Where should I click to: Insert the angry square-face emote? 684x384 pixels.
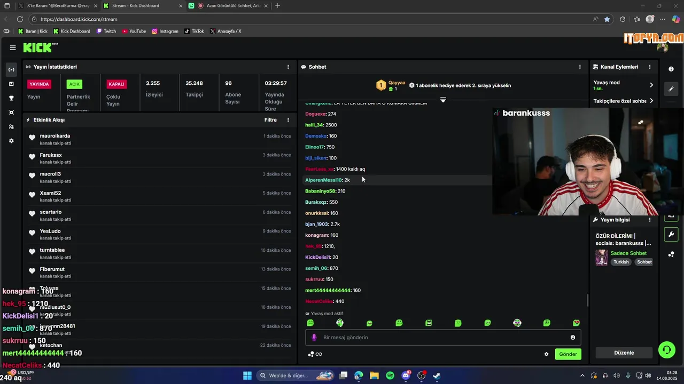coord(429,323)
